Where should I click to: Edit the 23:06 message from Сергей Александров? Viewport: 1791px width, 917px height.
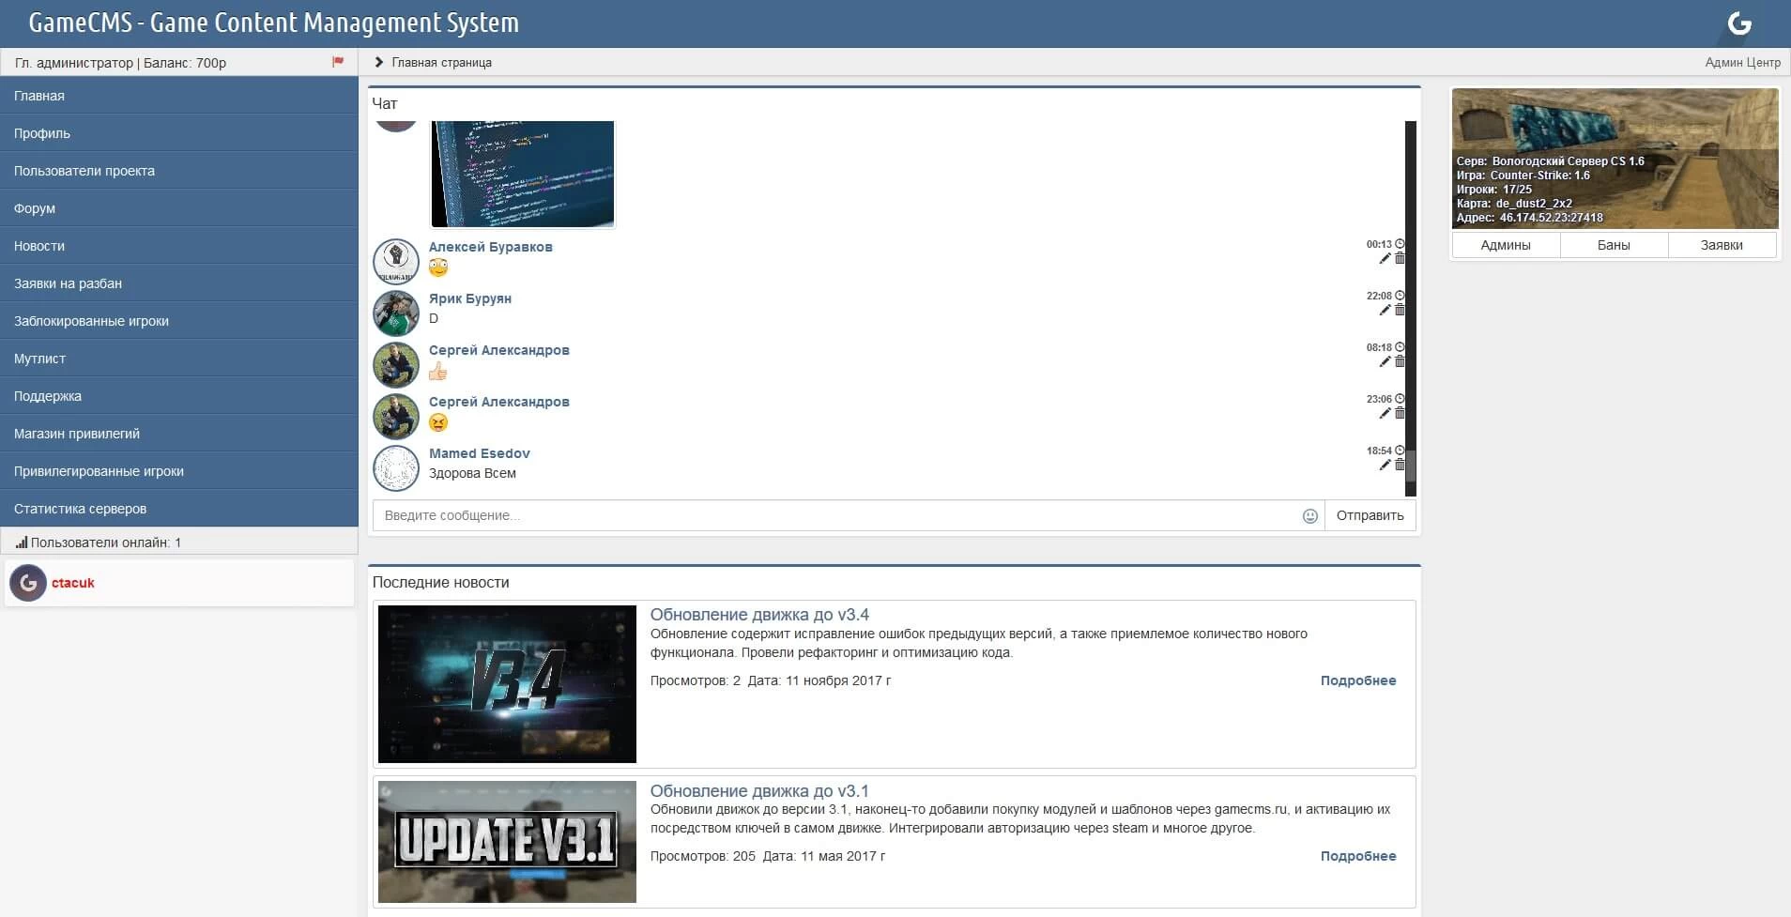pos(1385,413)
